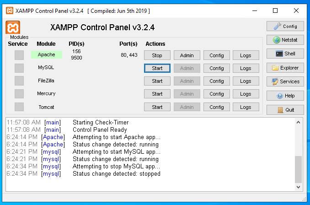
Task: Click log line 'Attempting to start MySQL app...'
Action: pyautogui.click(x=117, y=151)
